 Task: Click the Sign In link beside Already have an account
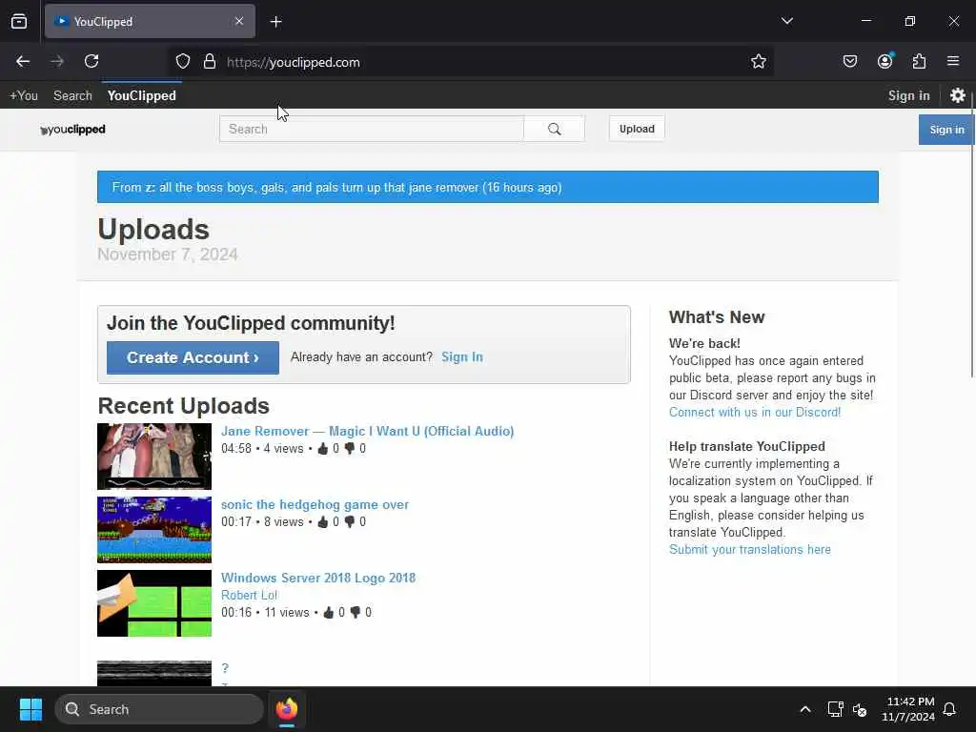coord(462,357)
